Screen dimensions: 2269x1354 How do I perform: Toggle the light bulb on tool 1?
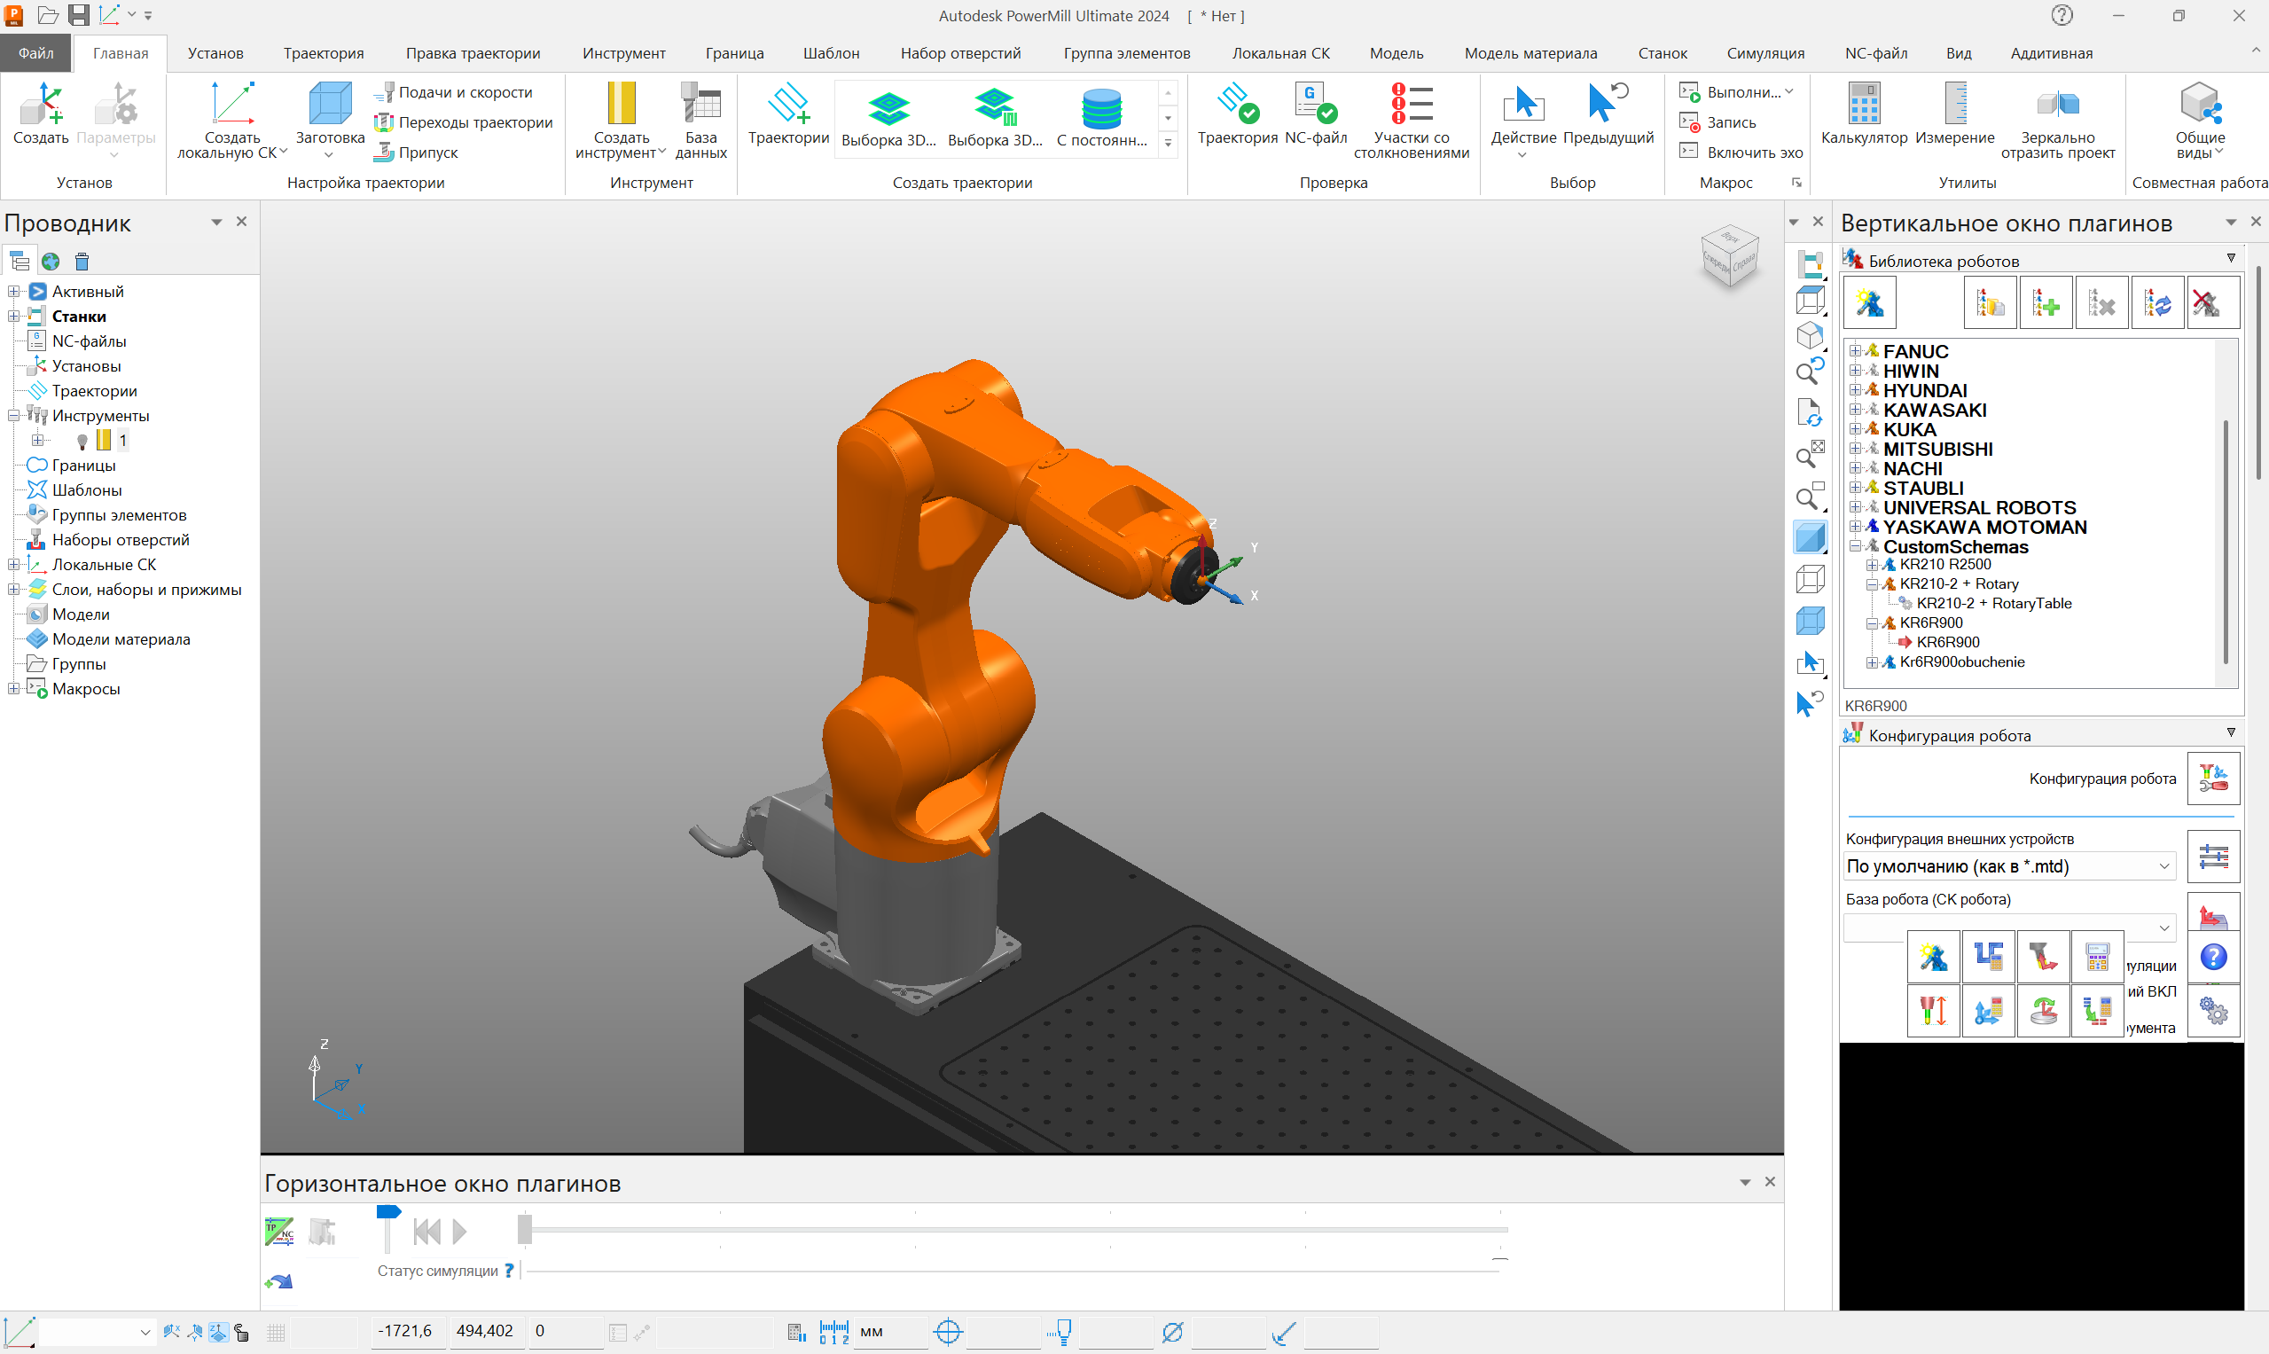click(82, 442)
